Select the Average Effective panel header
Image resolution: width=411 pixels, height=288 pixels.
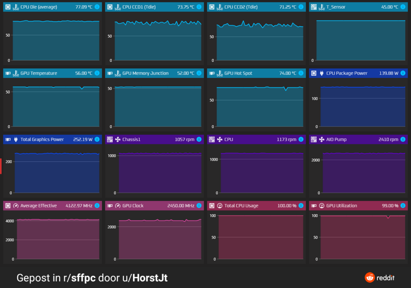39,206
